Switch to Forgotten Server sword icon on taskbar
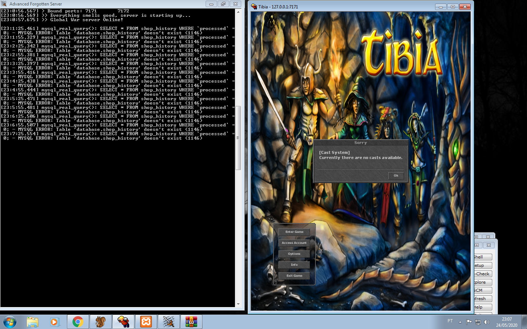 point(169,322)
